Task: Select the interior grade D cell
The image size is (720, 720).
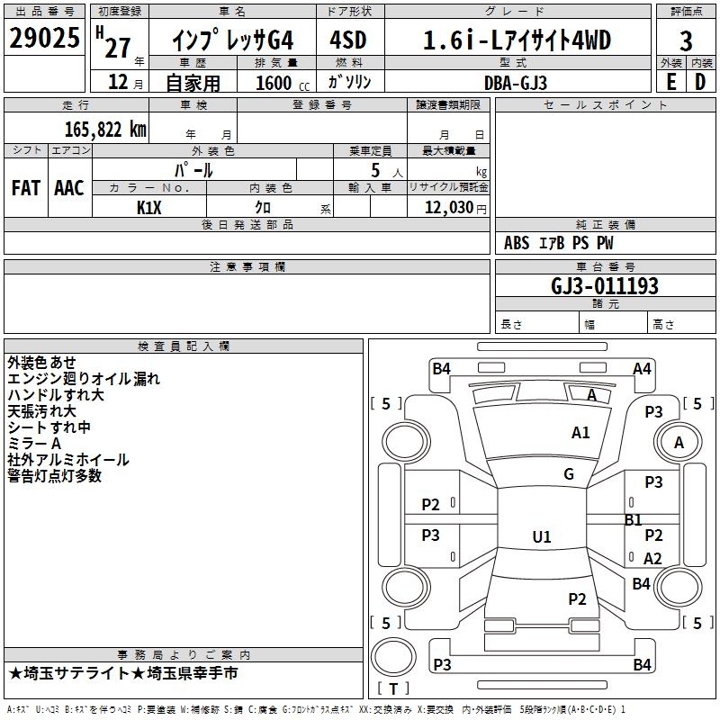Action: click(700, 81)
